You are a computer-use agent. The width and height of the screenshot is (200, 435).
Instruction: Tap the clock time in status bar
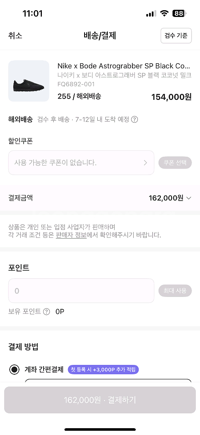pos(33,13)
